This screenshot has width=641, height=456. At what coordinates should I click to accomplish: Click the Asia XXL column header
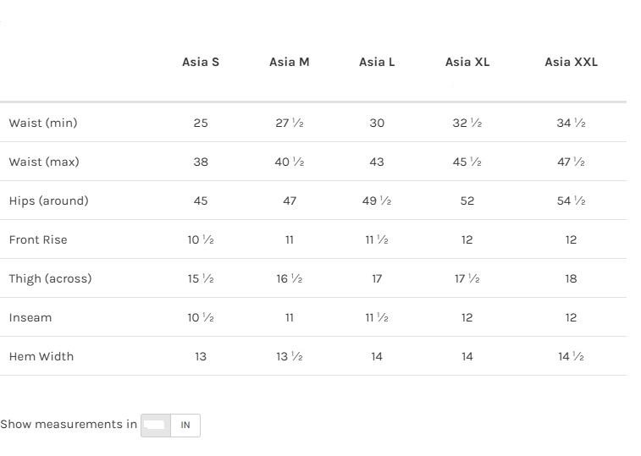tap(571, 62)
